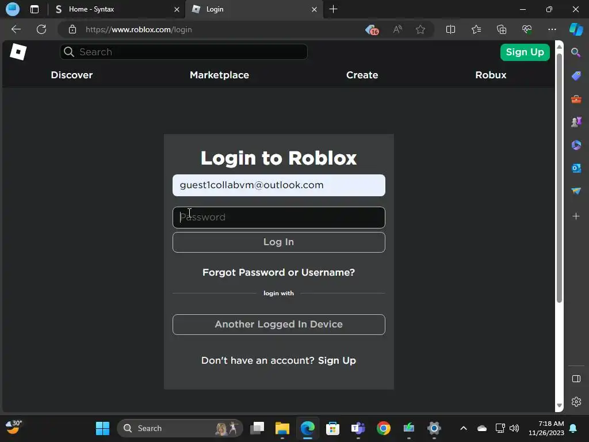Click the browser address bar URL
This screenshot has height=442, width=589.
pos(139,29)
